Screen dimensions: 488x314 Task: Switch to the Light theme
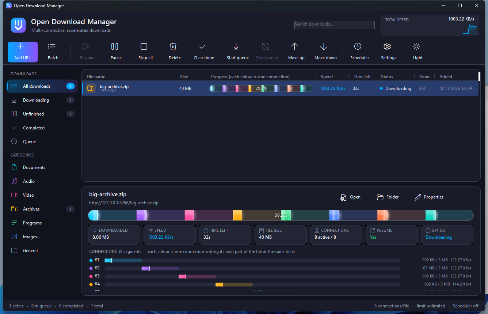418,52
